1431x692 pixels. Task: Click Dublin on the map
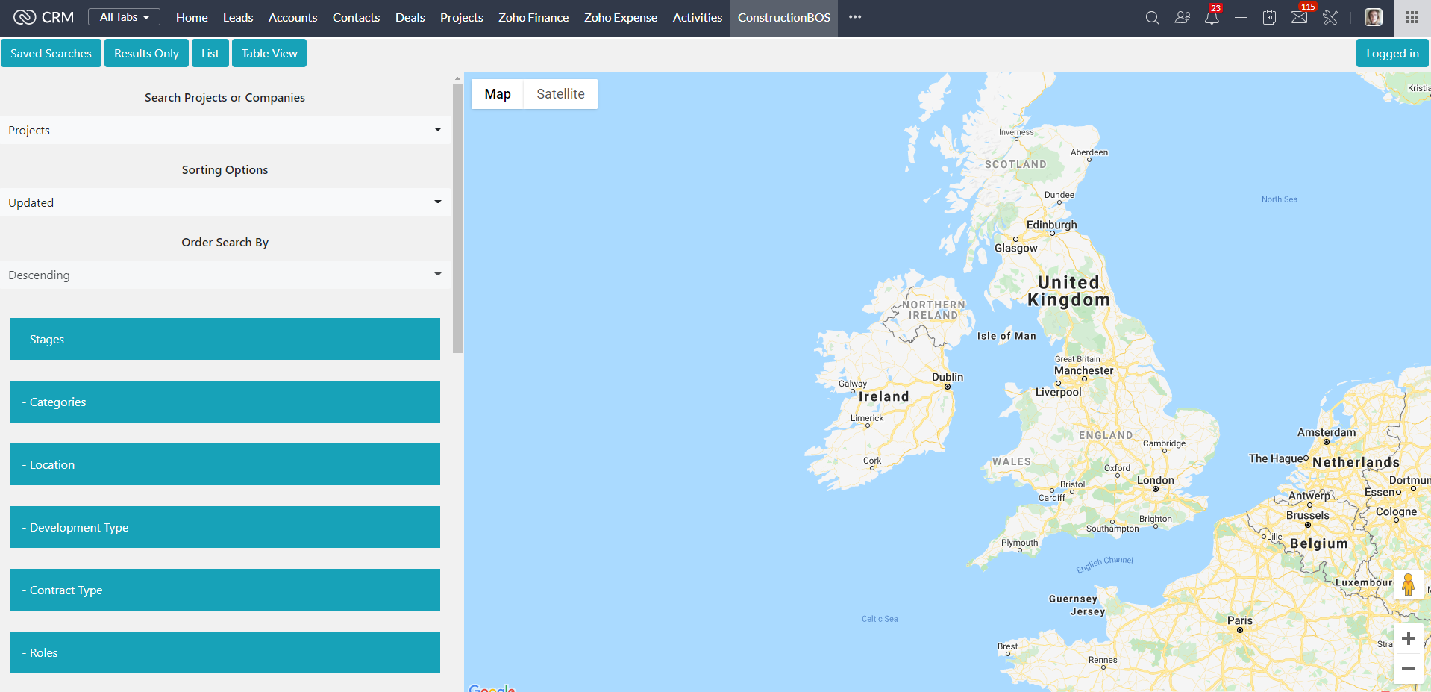[x=948, y=378]
